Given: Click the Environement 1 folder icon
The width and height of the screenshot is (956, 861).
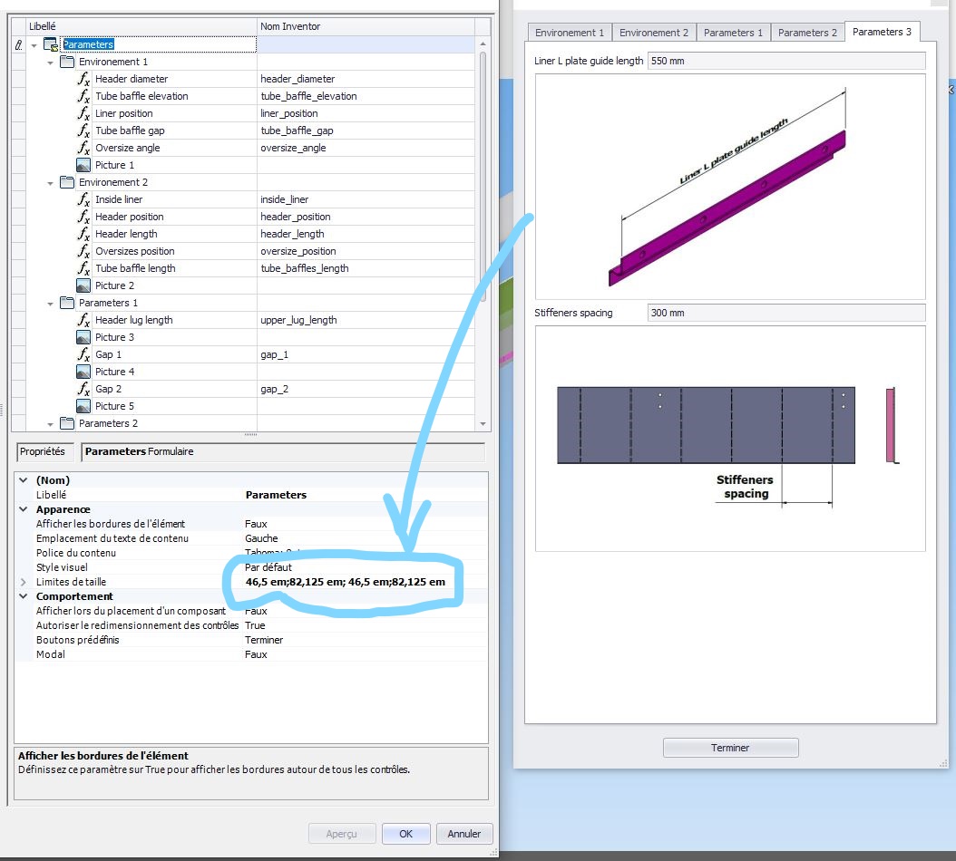Looking at the screenshot, I should (67, 62).
